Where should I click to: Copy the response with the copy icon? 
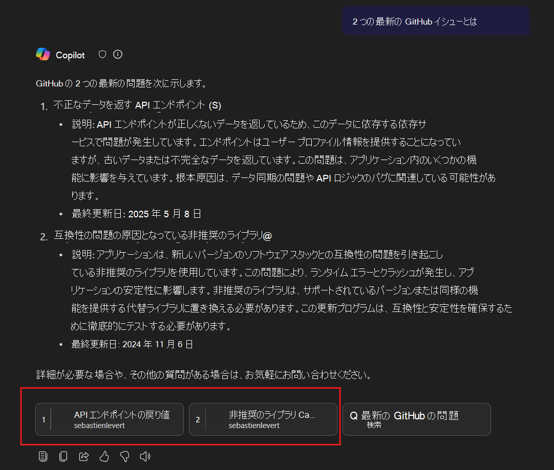[63, 456]
